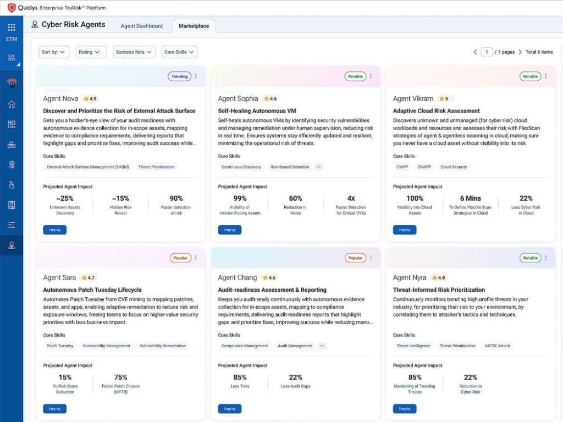Click Employ button for Agent Sara
The image size is (563, 422).
[54, 409]
